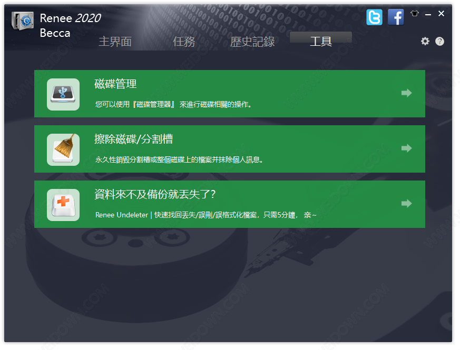Open the Twitter share icon
460x350 pixels.
374,17
